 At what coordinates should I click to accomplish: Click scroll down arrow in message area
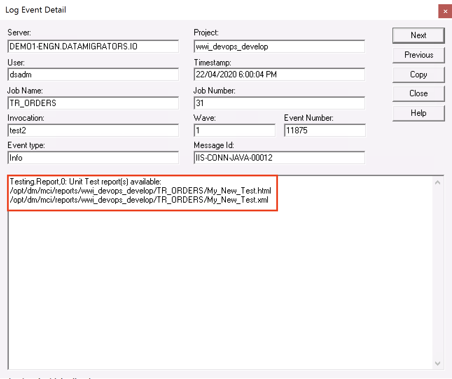(438, 364)
